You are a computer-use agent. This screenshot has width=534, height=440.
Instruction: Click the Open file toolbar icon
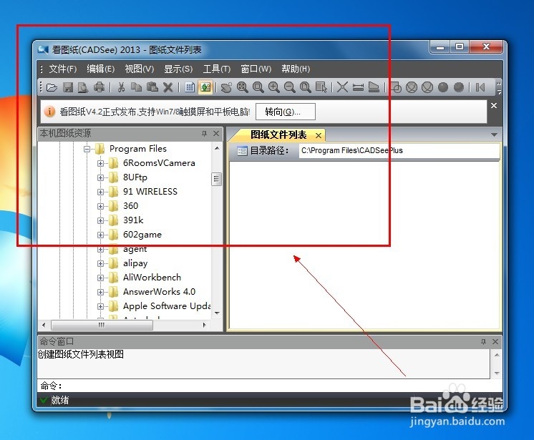coord(52,87)
